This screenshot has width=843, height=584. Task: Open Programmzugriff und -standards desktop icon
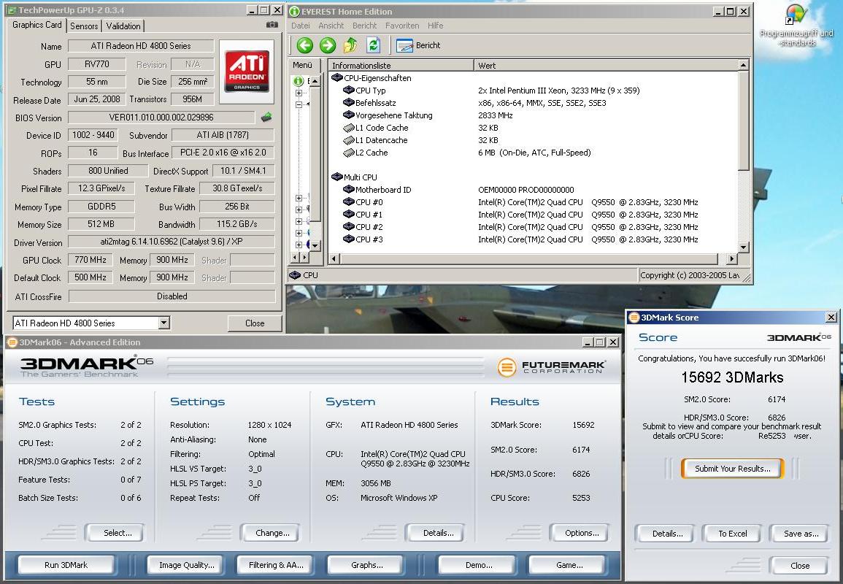(x=796, y=26)
